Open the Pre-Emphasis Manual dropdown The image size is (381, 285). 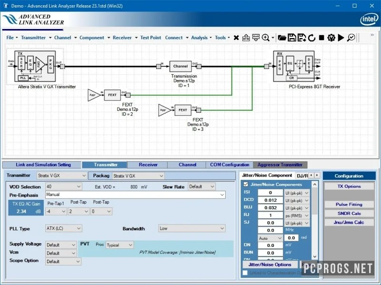tap(135, 195)
